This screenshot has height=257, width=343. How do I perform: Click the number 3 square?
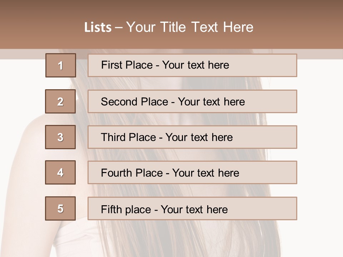(x=60, y=137)
